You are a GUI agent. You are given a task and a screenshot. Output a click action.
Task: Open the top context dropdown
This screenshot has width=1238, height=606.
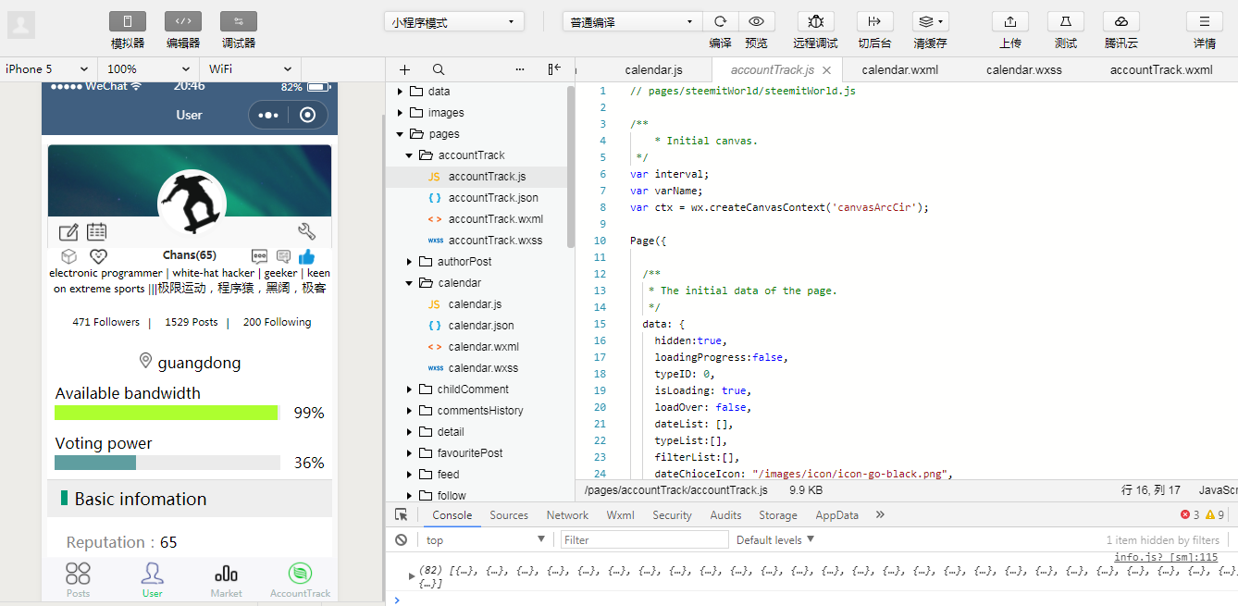pyautogui.click(x=485, y=539)
